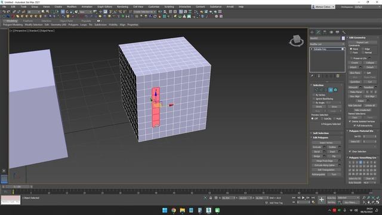Click the large Set Keys plus button
382x215 pixels.
tap(322, 200)
